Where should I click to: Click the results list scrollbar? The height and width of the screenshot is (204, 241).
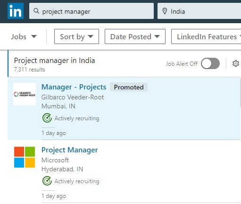click(x=241, y=93)
